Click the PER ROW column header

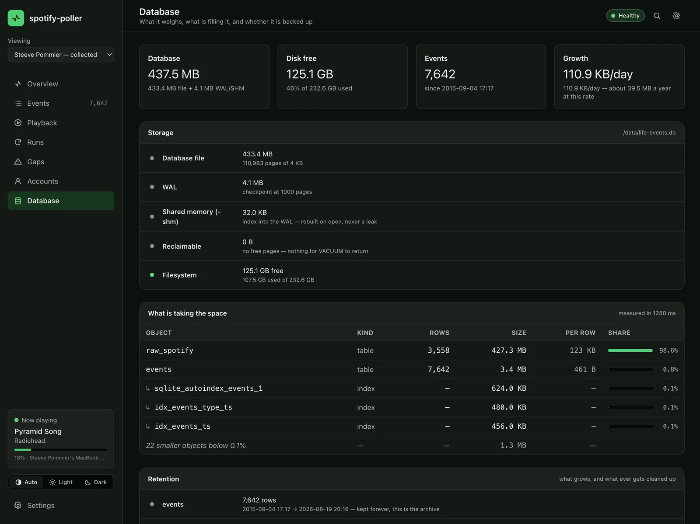581,333
